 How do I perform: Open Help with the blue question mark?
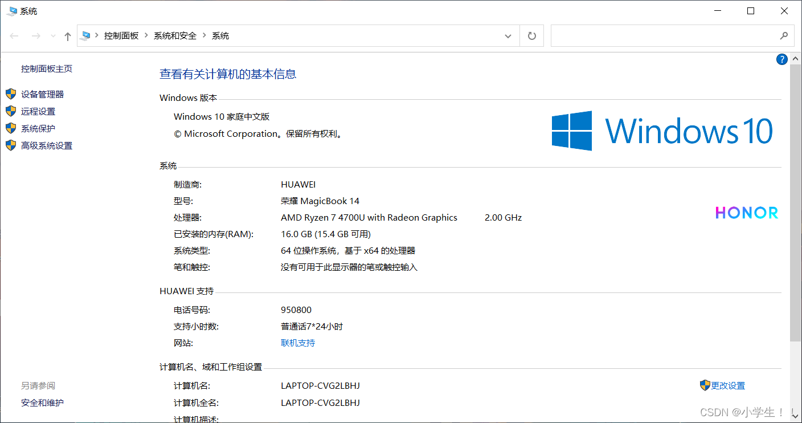coord(782,59)
